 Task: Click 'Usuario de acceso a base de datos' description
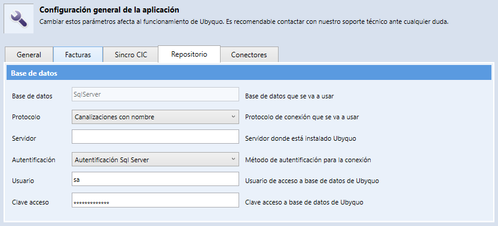pyautogui.click(x=312, y=181)
